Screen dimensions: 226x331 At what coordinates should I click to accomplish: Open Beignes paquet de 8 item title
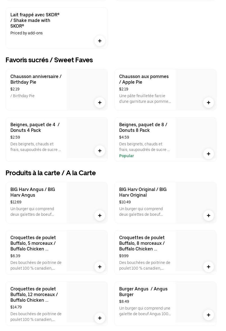point(143,127)
